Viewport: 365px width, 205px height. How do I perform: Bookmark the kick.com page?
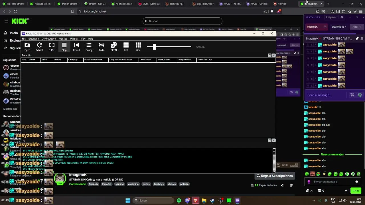coord(73,11)
